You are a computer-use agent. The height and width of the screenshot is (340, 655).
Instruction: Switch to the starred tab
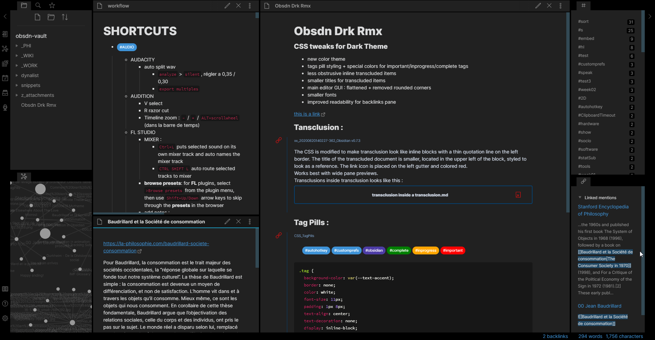coord(52,5)
